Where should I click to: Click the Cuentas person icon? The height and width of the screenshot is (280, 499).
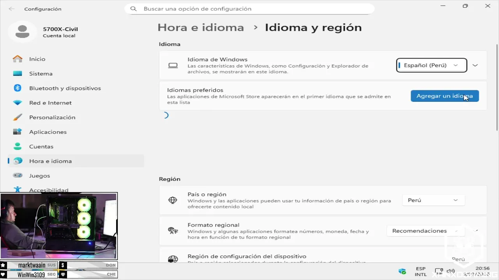18,147
